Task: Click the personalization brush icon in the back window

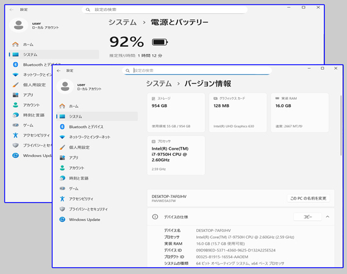Action: 15,85
